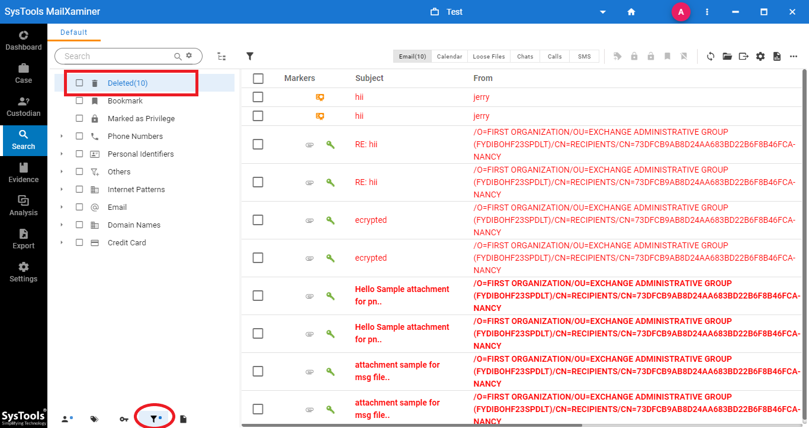This screenshot has height=428, width=809.
Task: Open search options gear inside search box
Action: (x=189, y=56)
